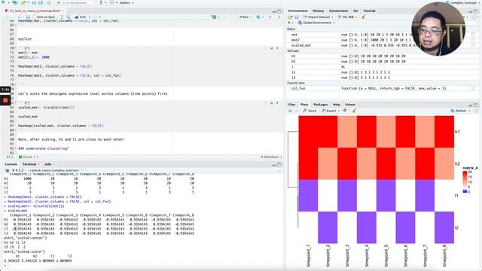Click the h1 value row in Environment
Image resolution: width=482 pixels, height=271 pixels.
pos(383,56)
